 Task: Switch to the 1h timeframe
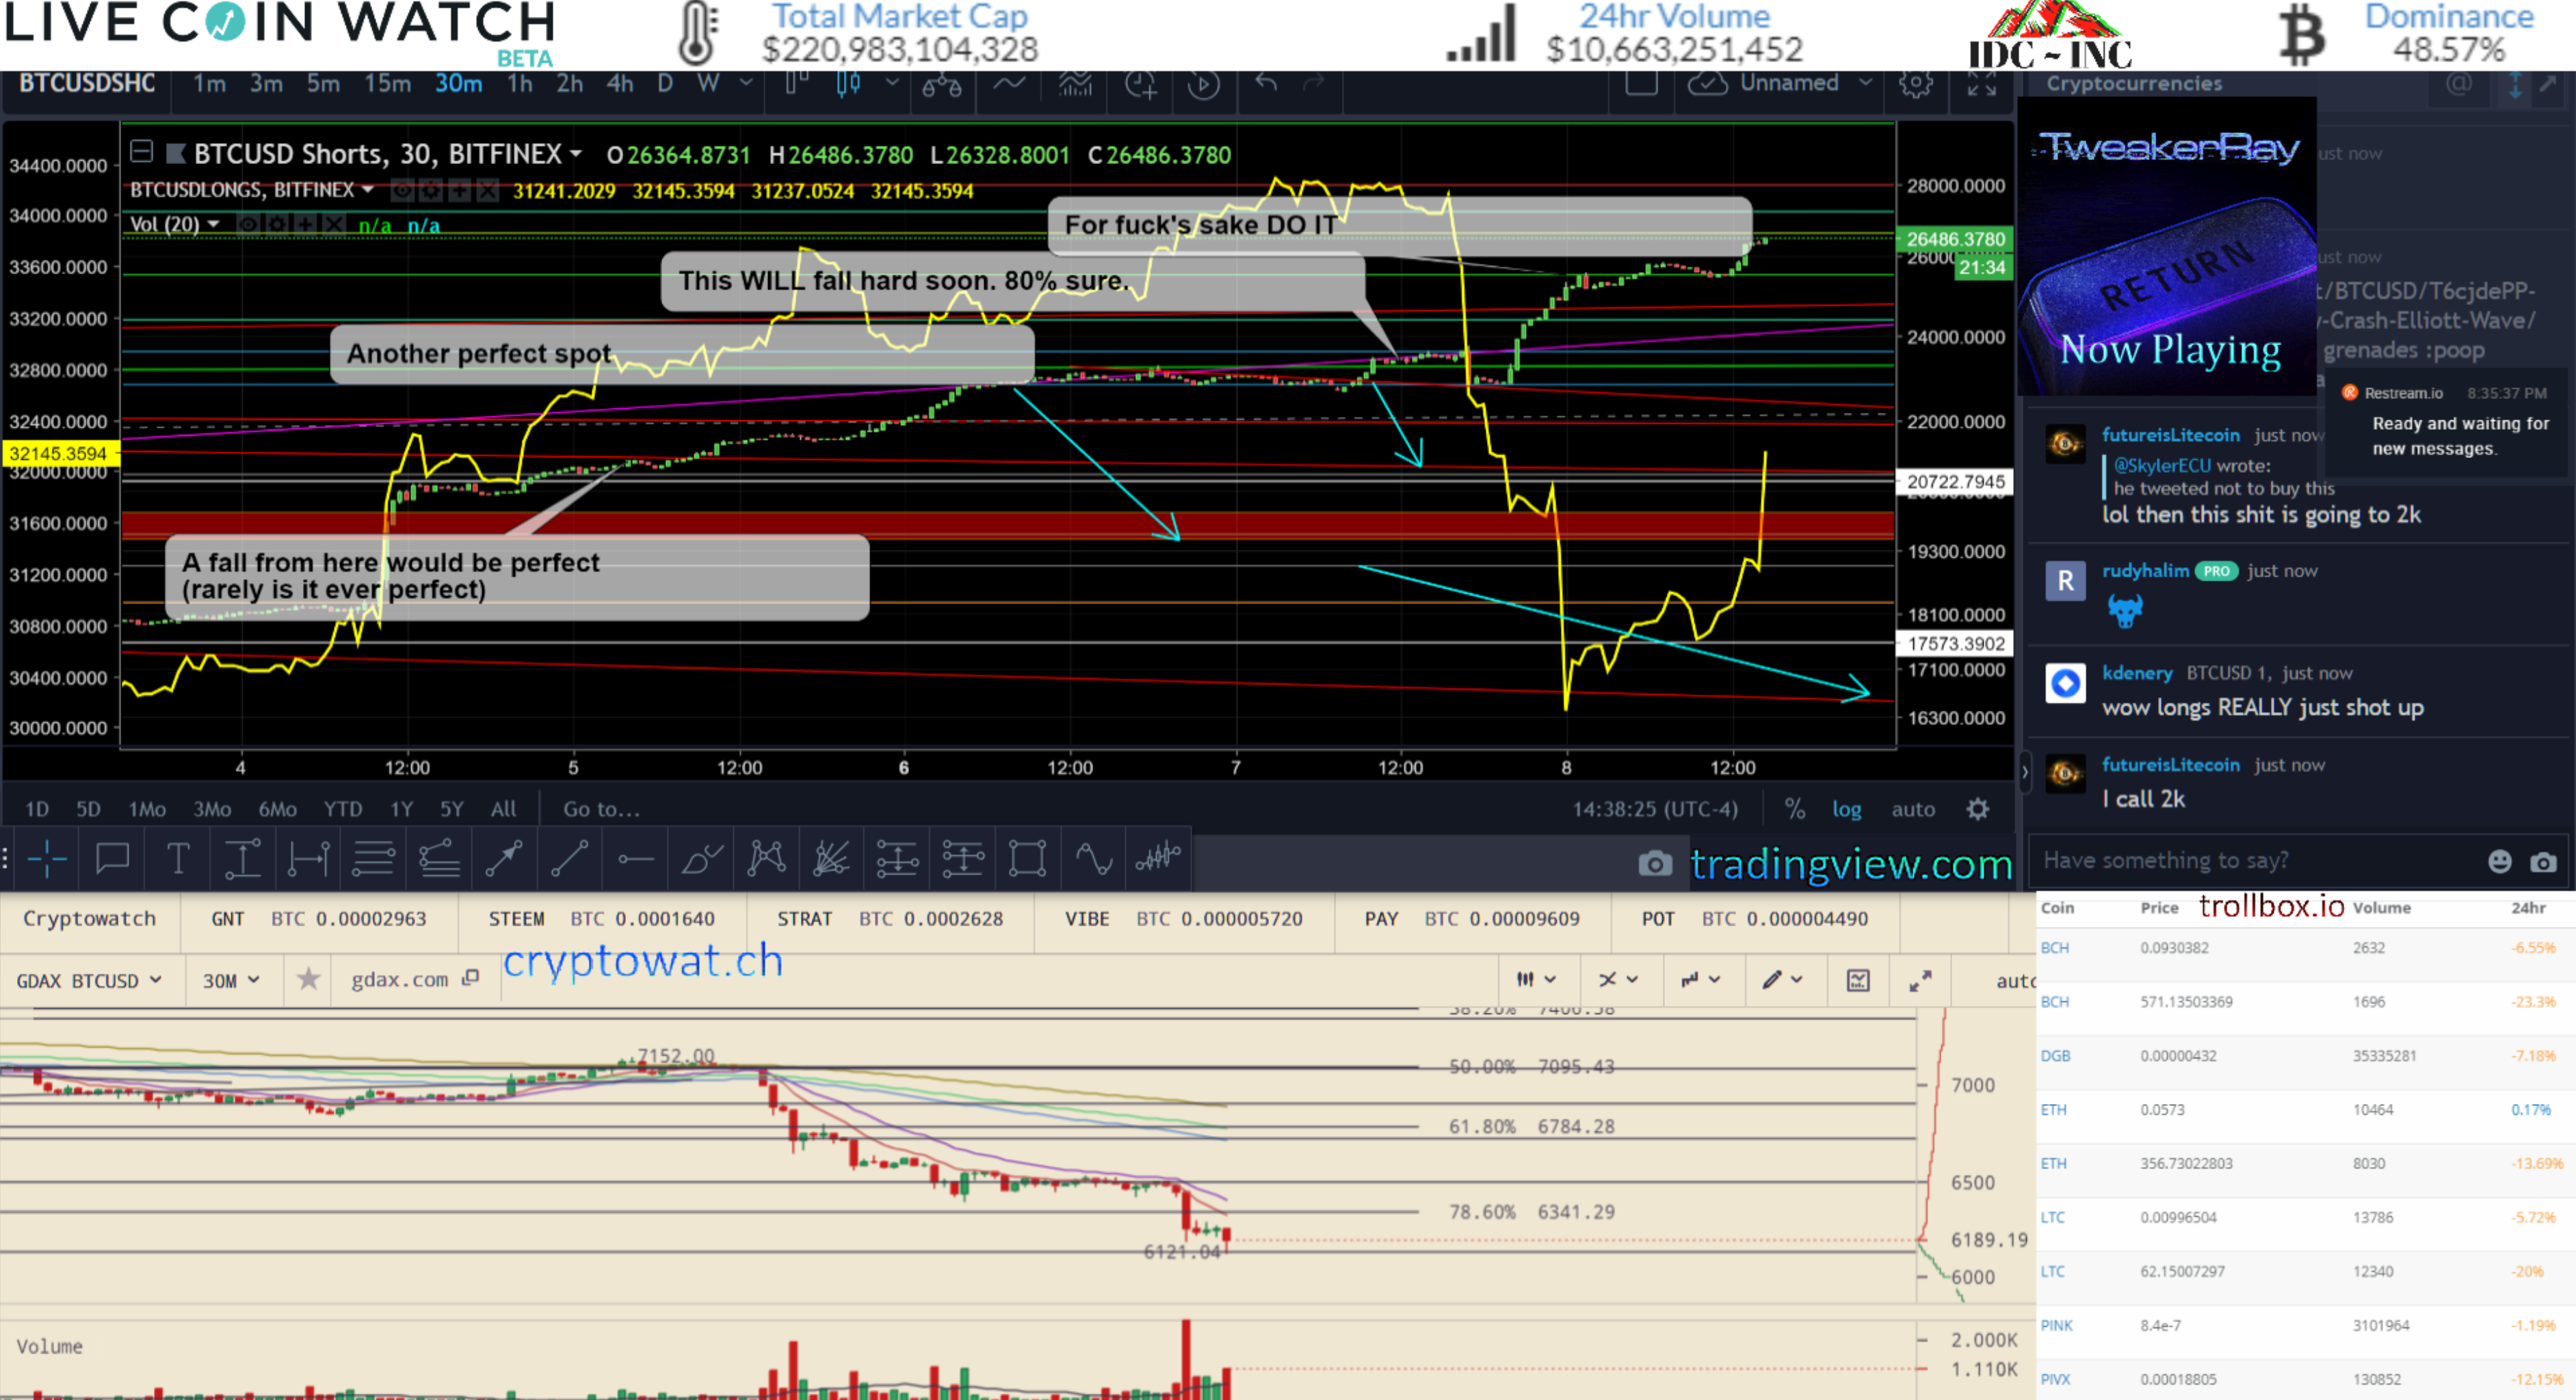coord(519,84)
